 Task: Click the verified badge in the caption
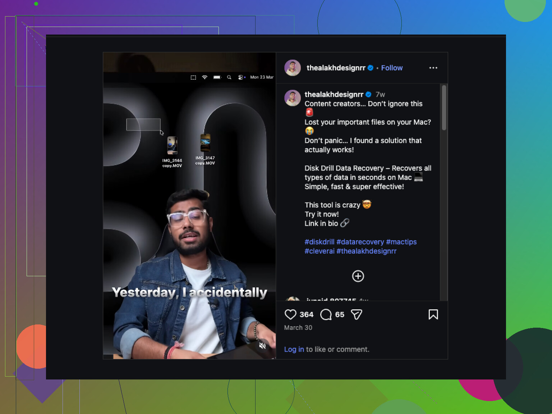click(368, 95)
